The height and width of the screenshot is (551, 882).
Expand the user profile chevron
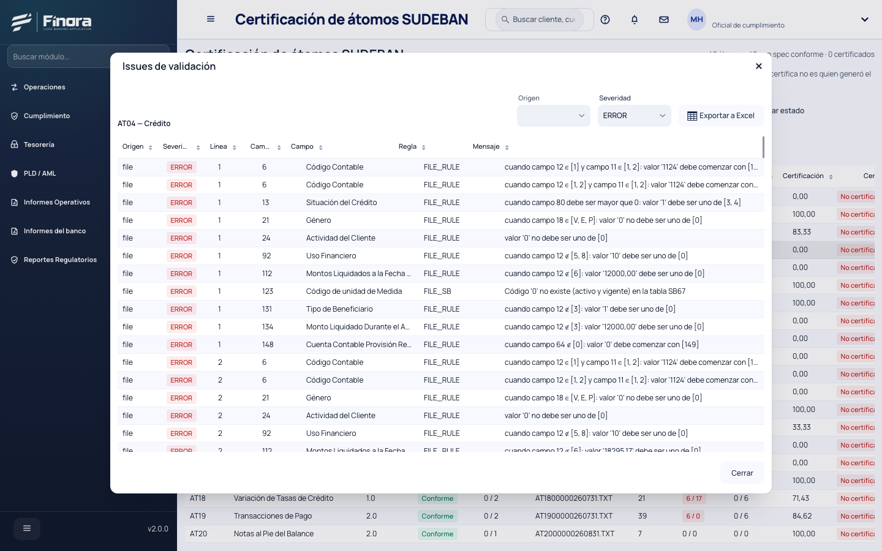click(865, 20)
